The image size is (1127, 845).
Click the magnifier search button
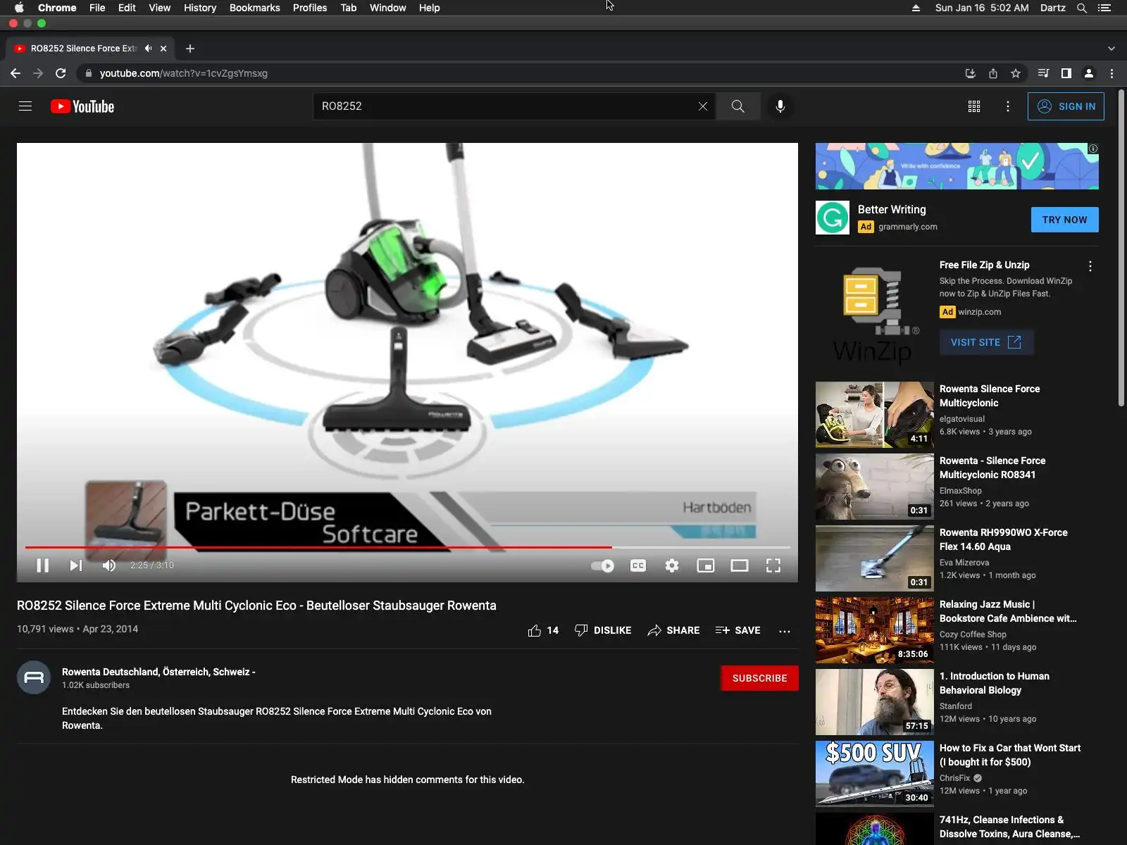[x=737, y=106]
